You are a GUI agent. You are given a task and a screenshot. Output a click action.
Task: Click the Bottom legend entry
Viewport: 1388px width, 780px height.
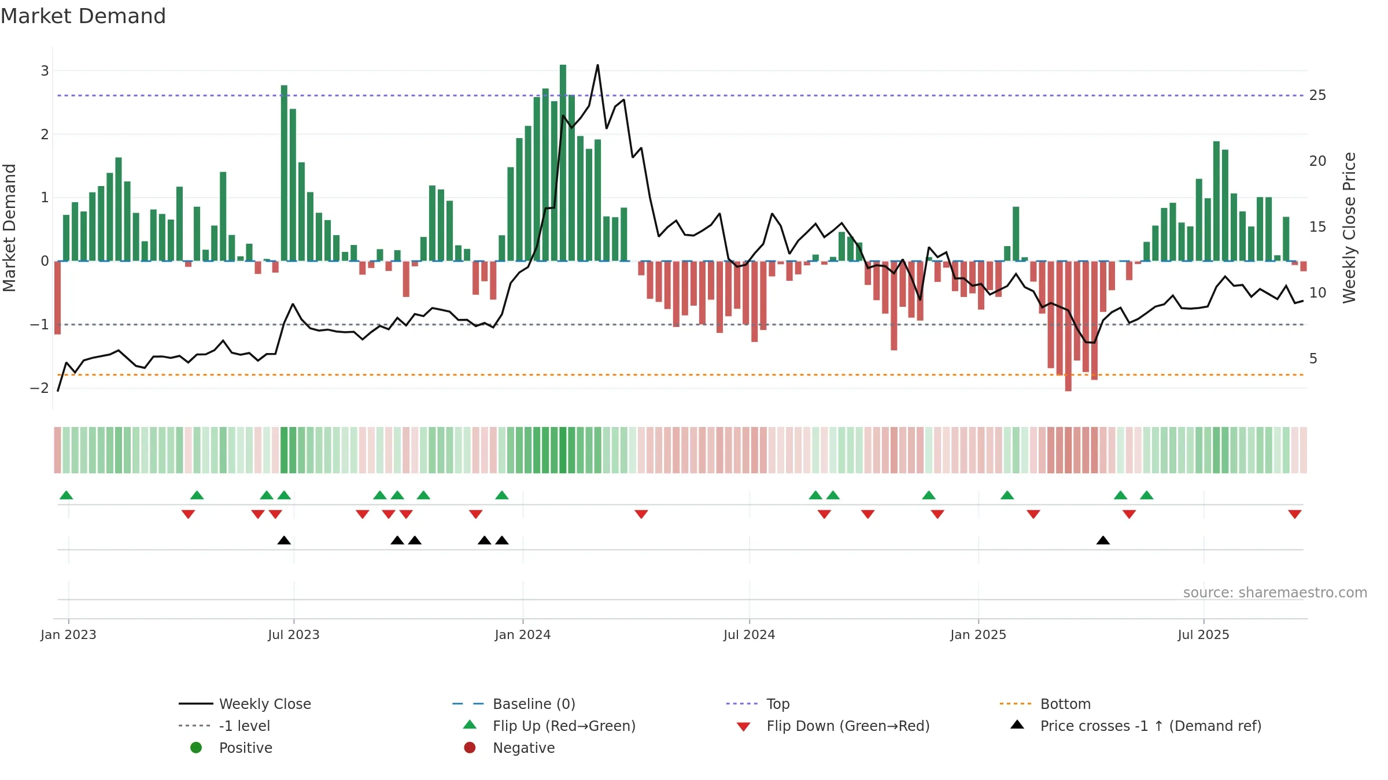tap(1045, 704)
